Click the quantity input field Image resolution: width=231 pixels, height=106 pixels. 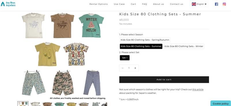click(x=129, y=68)
